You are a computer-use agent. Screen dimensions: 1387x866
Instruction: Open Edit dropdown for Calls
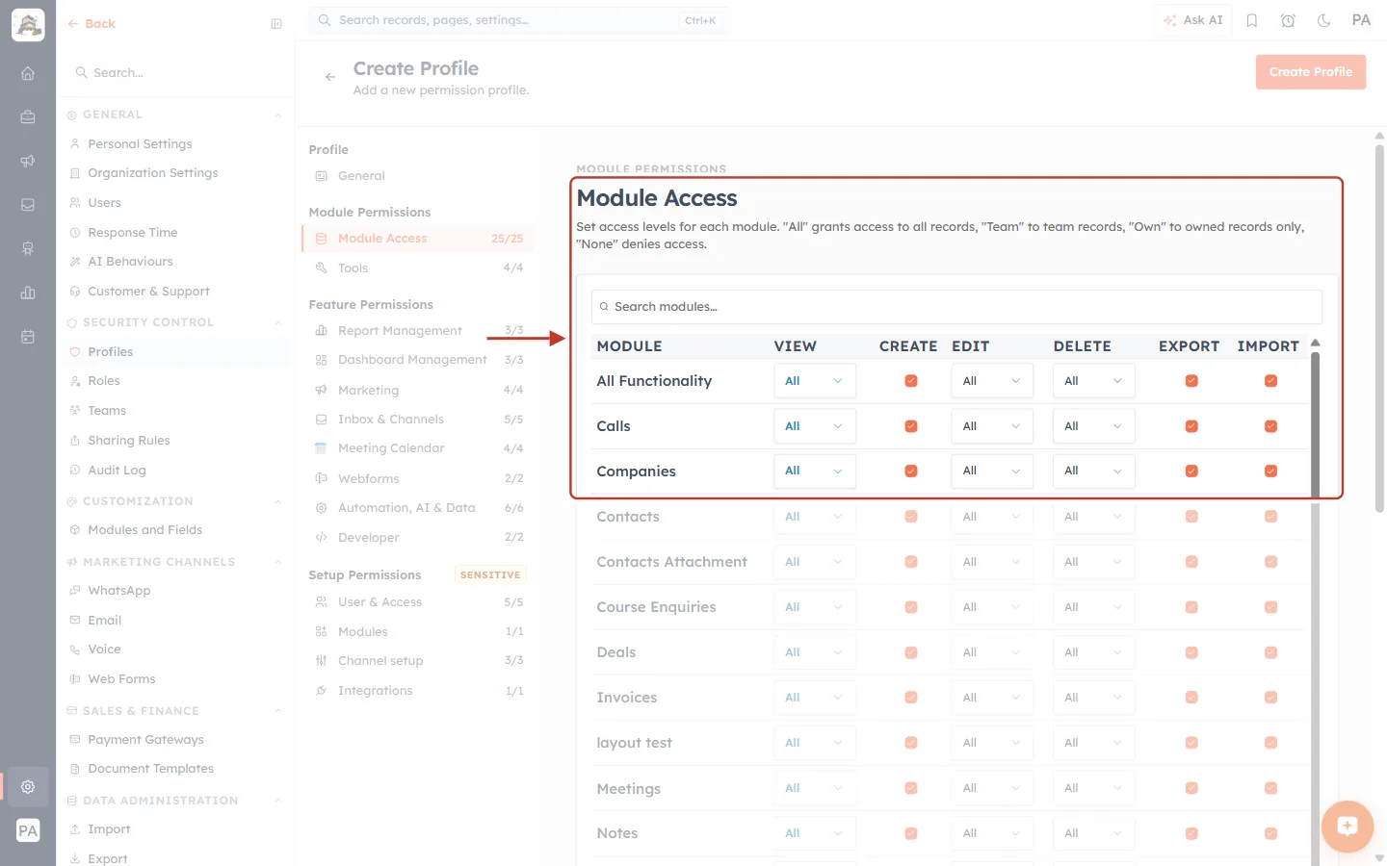tap(992, 426)
